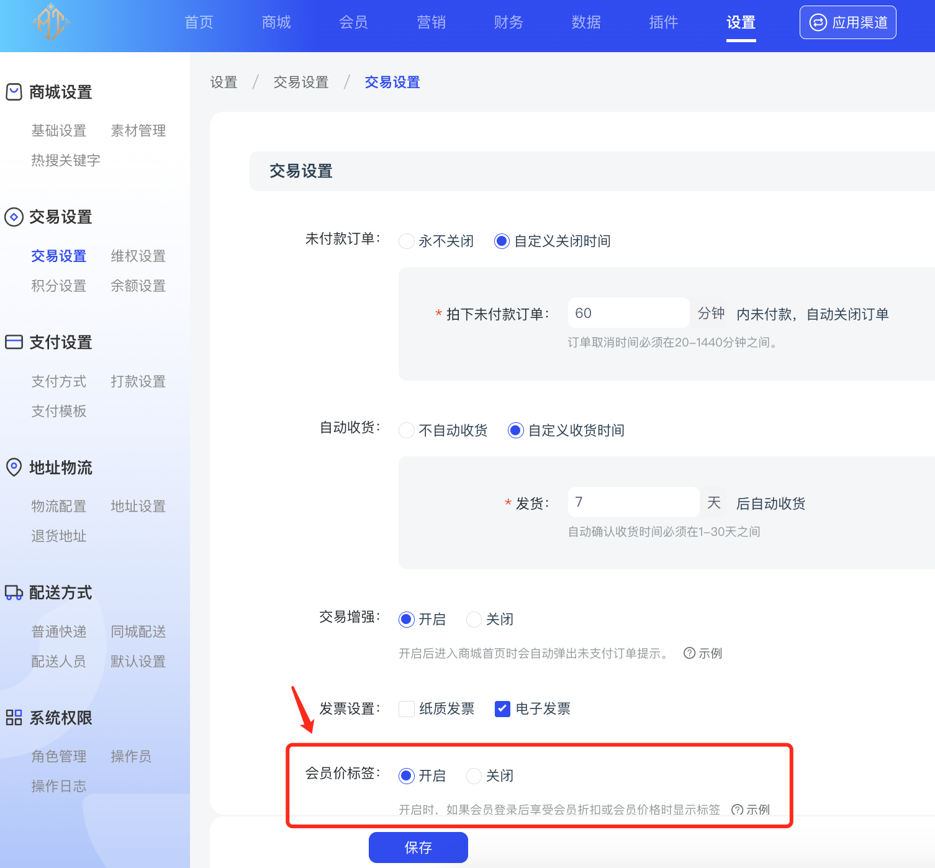The height and width of the screenshot is (868, 935).
Task: Open the 营销 top menu tab
Action: pos(431,22)
